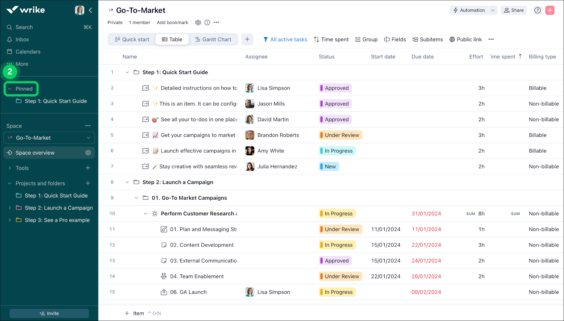This screenshot has width=564, height=321.
Task: Open Space section three-dot menu
Action: 88,126
